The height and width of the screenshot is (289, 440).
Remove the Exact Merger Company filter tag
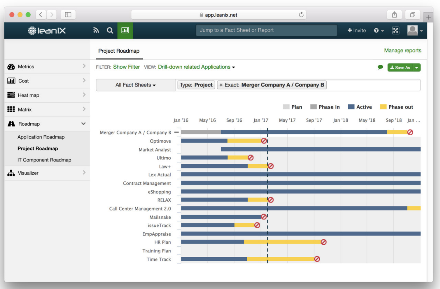pos(221,85)
